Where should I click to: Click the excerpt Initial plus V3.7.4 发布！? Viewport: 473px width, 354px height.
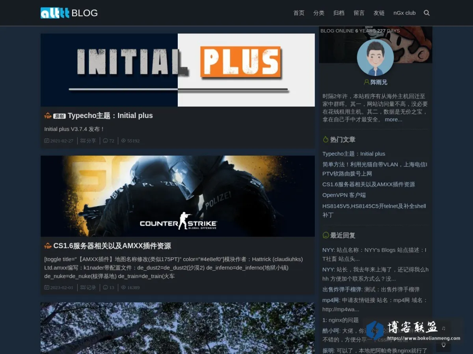74,129
